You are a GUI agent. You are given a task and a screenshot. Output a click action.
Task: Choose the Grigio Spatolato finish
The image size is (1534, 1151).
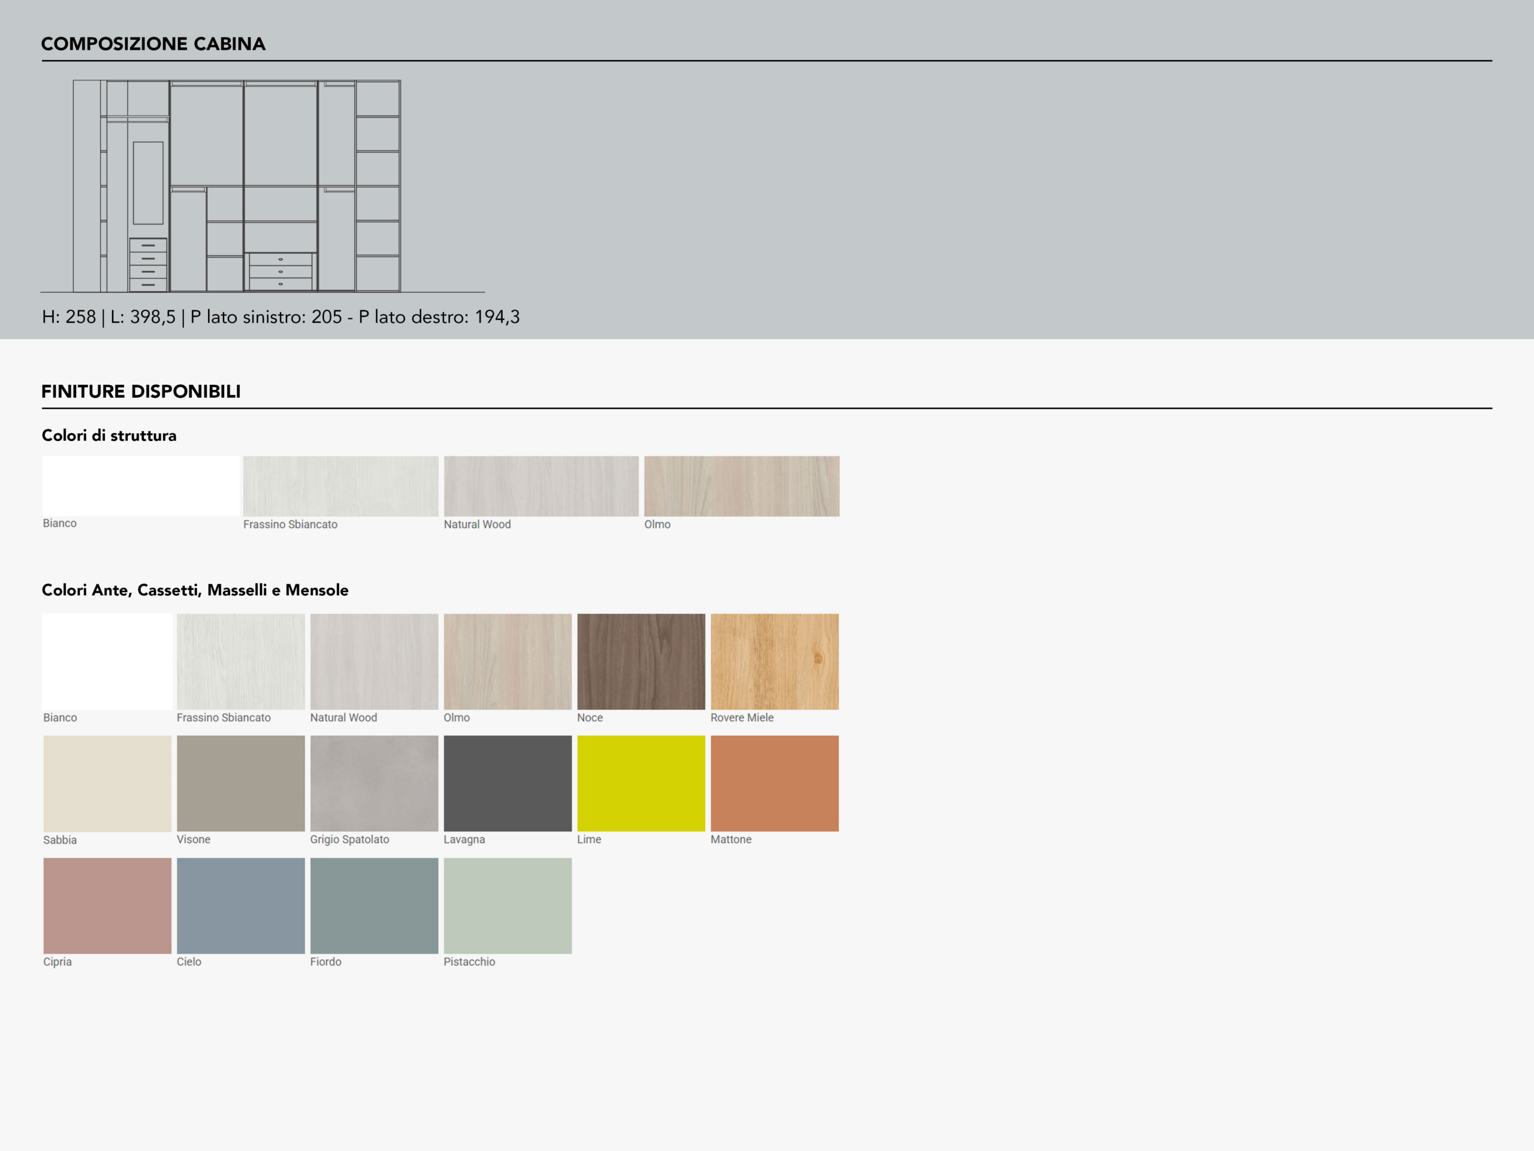pos(374,784)
